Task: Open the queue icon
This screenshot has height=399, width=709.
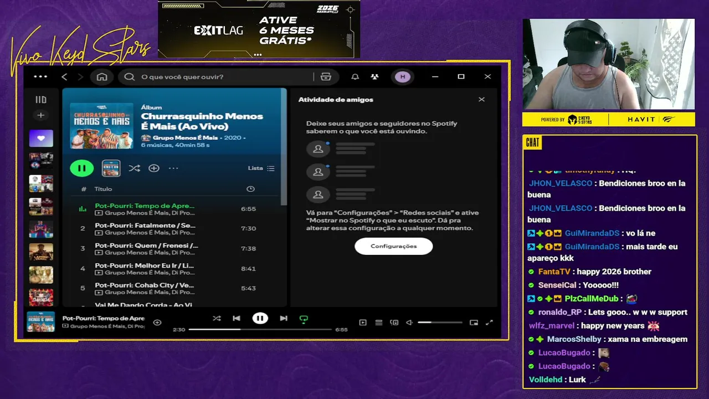Action: pyautogui.click(x=379, y=322)
